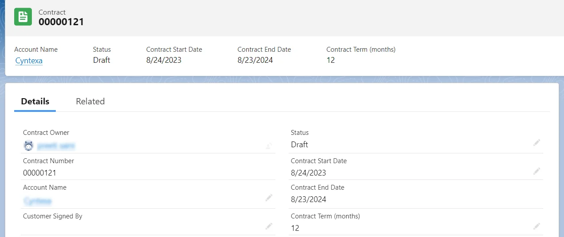Click the empty Customer Signed By field
The width and height of the screenshot is (564, 237).
(142, 227)
